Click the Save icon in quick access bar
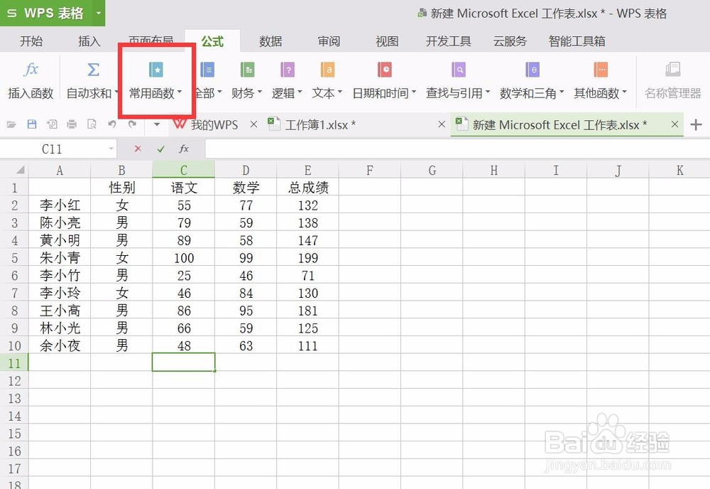The image size is (710, 489). click(x=31, y=124)
